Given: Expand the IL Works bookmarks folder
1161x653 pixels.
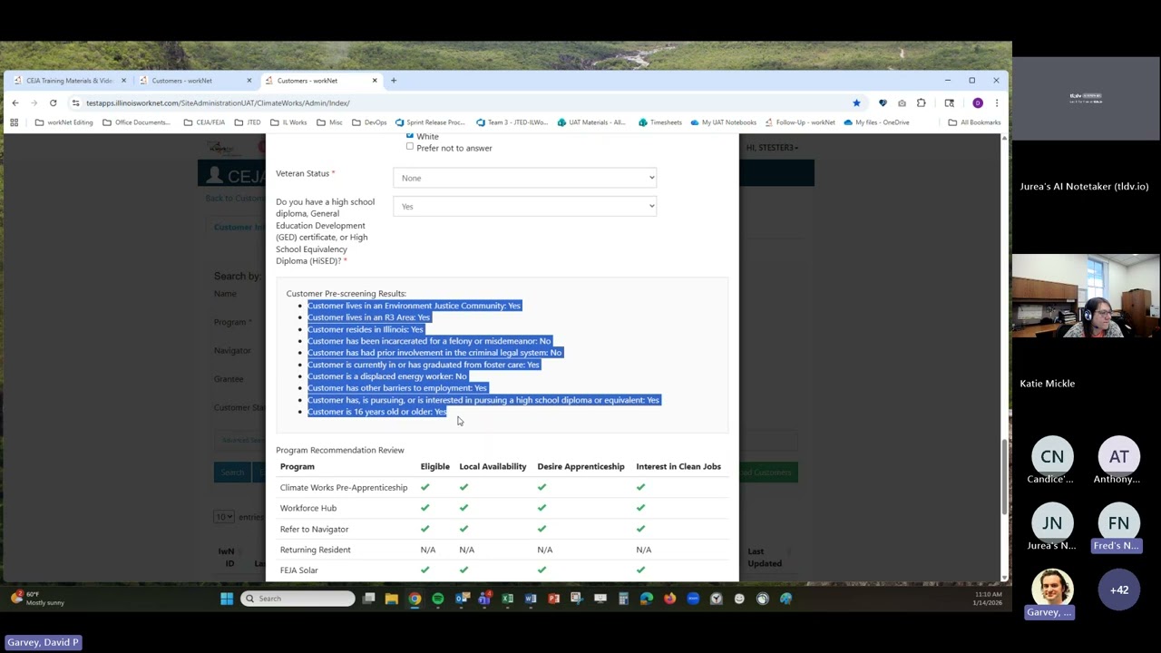Looking at the screenshot, I should click(288, 122).
